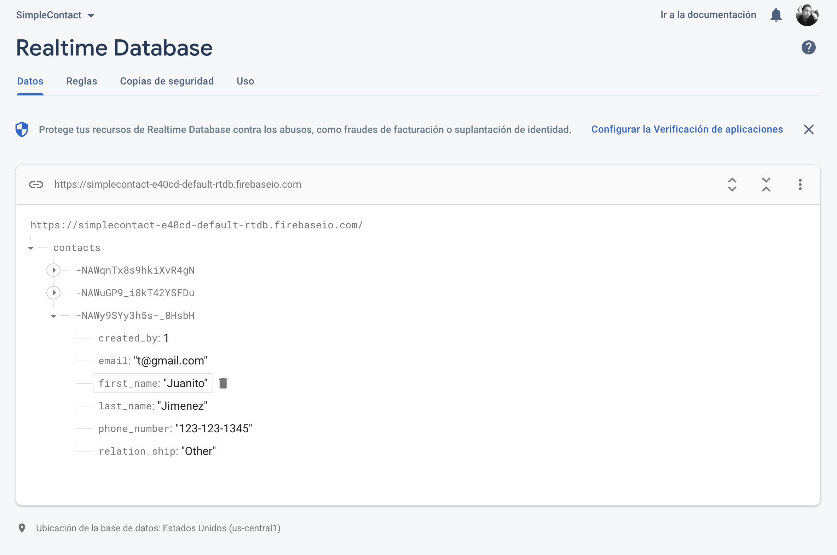Switch to the Reglas tab
This screenshot has width=837, height=555.
point(81,81)
